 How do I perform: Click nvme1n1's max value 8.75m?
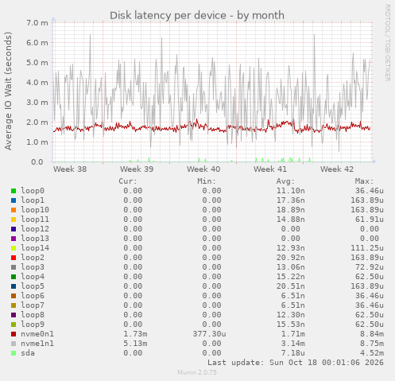[x=372, y=344]
